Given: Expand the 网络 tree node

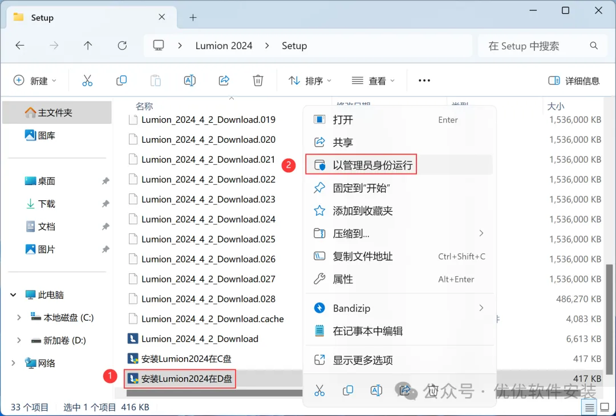Looking at the screenshot, I should click(13, 363).
